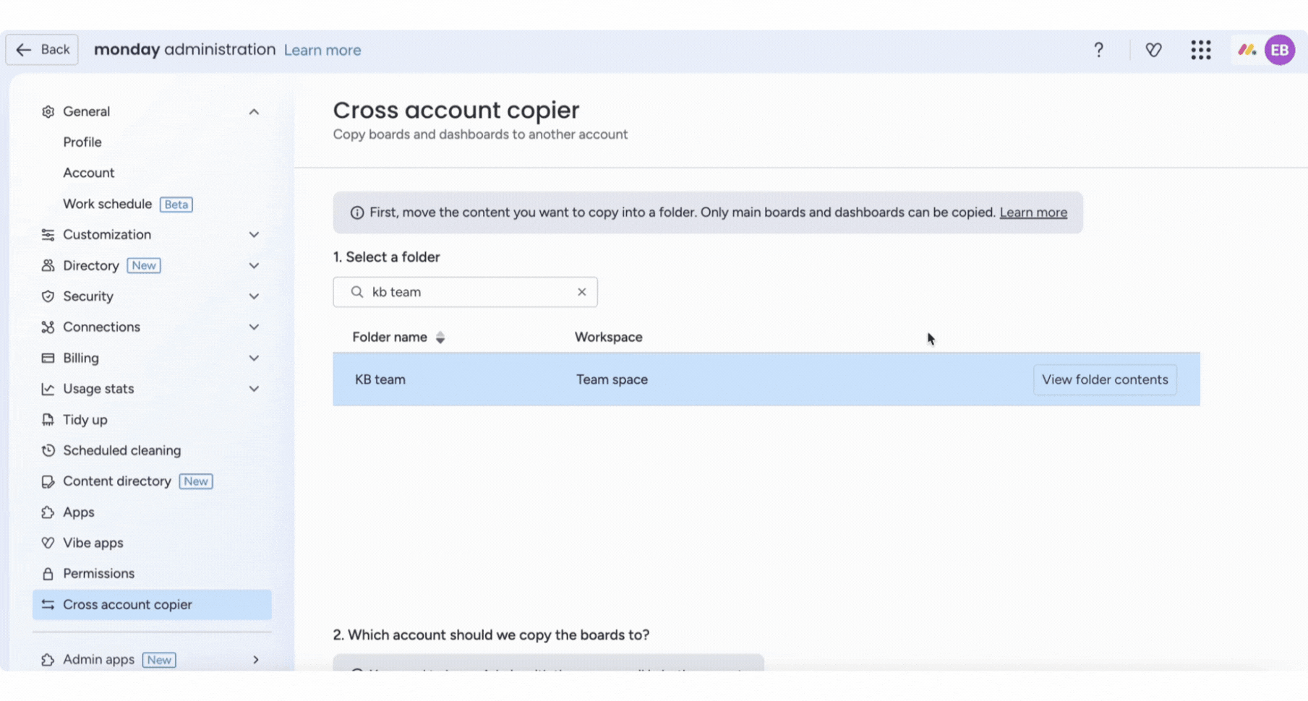Open the Vibe apps page
This screenshot has width=1308, height=701.
click(93, 543)
